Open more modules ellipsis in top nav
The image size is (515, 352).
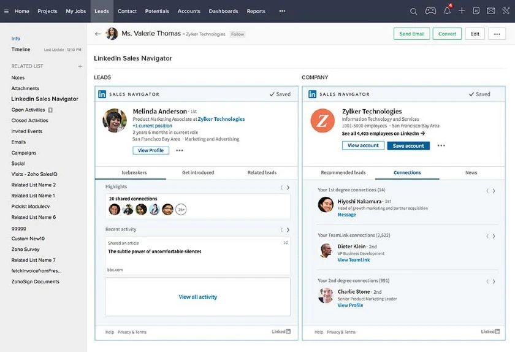282,11
